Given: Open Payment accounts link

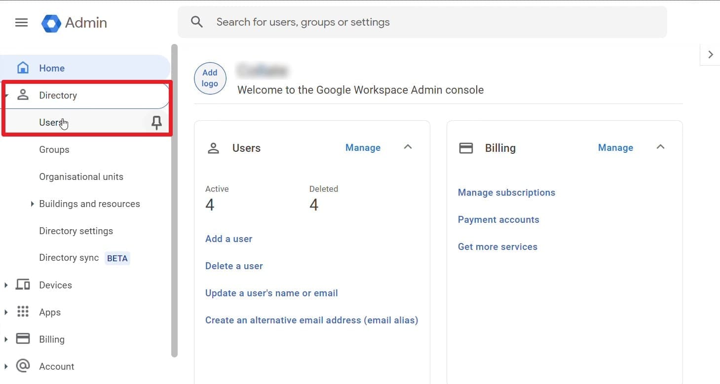Looking at the screenshot, I should [x=498, y=219].
